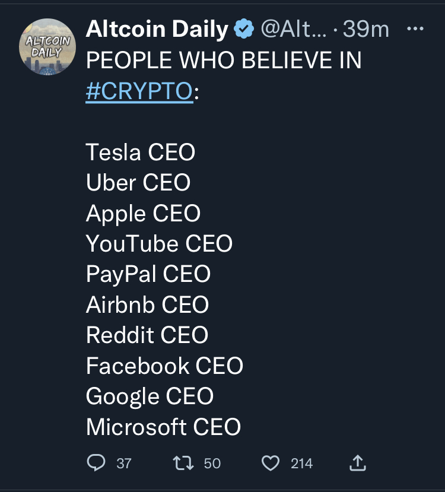Click the "Airbnb CEO" line in the tweet
This screenshot has width=445, height=492.
147,305
